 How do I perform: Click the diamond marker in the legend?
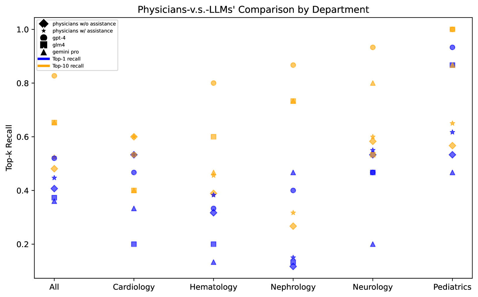(44, 24)
